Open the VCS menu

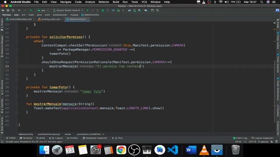[144, 2]
